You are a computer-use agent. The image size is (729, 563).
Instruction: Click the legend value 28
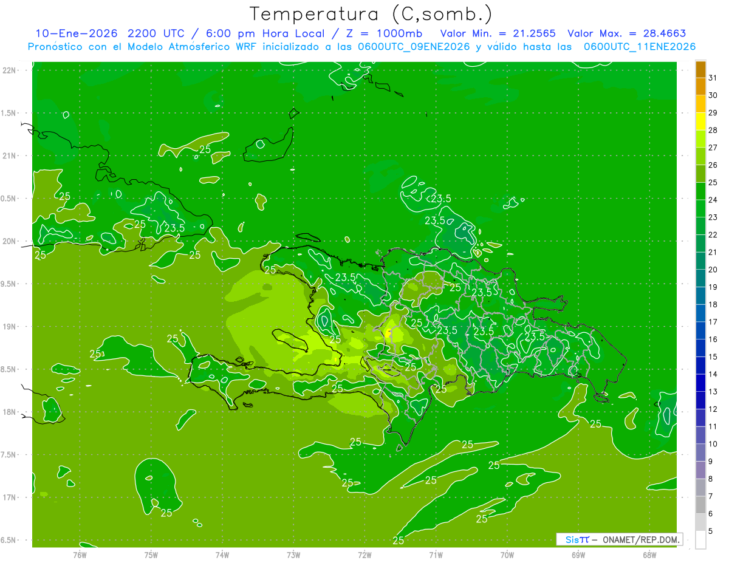[x=713, y=130]
